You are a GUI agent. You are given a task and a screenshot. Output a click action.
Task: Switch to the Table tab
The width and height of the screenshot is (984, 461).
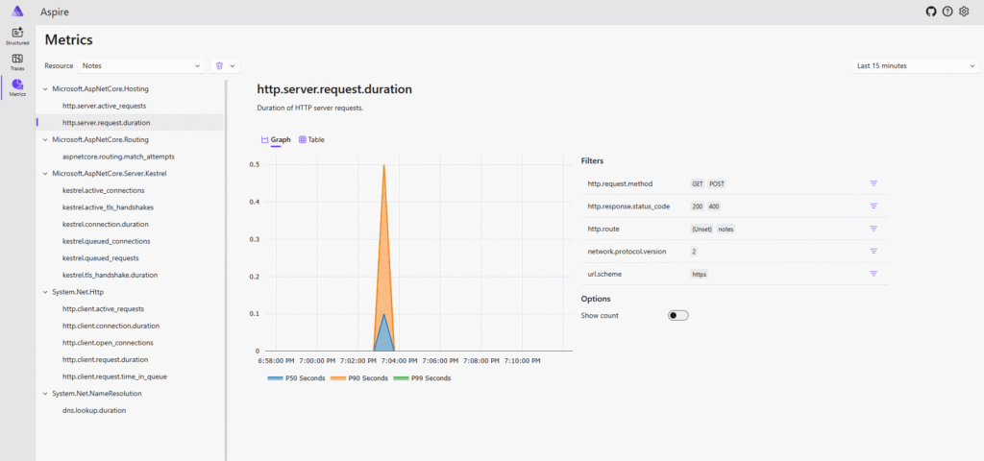tap(312, 140)
